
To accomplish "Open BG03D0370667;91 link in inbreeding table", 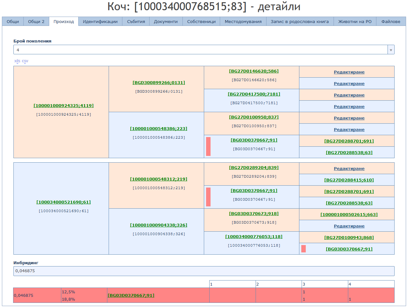I will click(131, 296).
